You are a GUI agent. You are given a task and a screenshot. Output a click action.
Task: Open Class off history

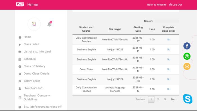tap(34, 66)
